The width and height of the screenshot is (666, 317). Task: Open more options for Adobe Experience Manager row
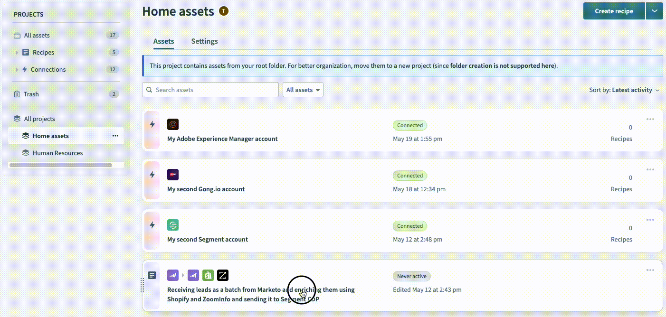tap(650, 119)
